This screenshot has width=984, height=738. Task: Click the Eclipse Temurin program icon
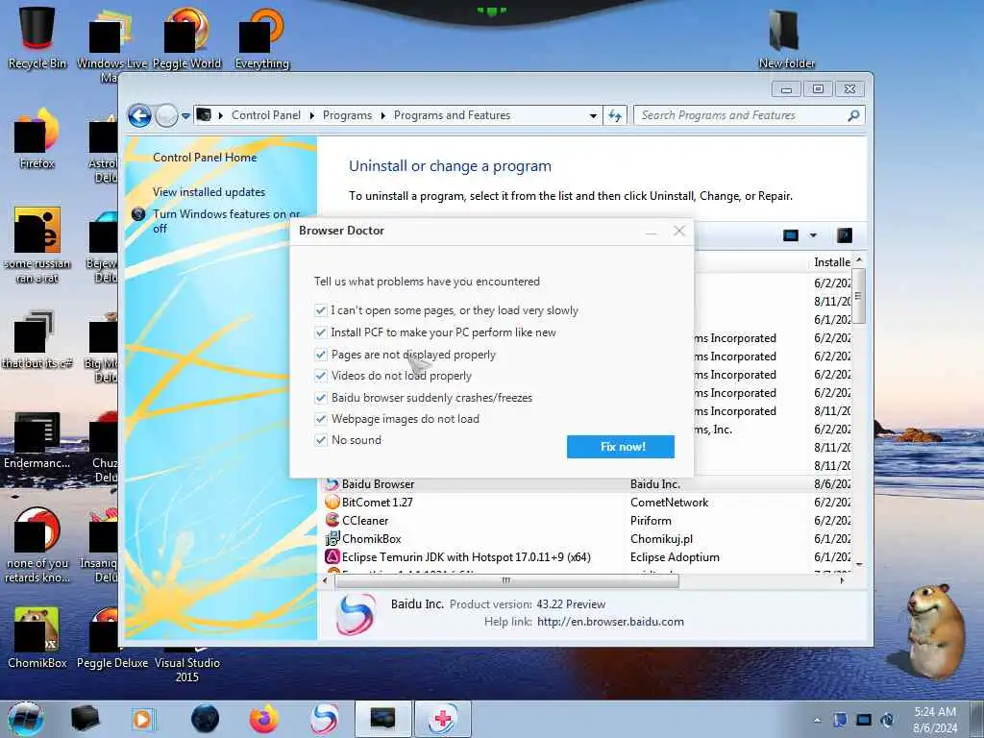[332, 556]
